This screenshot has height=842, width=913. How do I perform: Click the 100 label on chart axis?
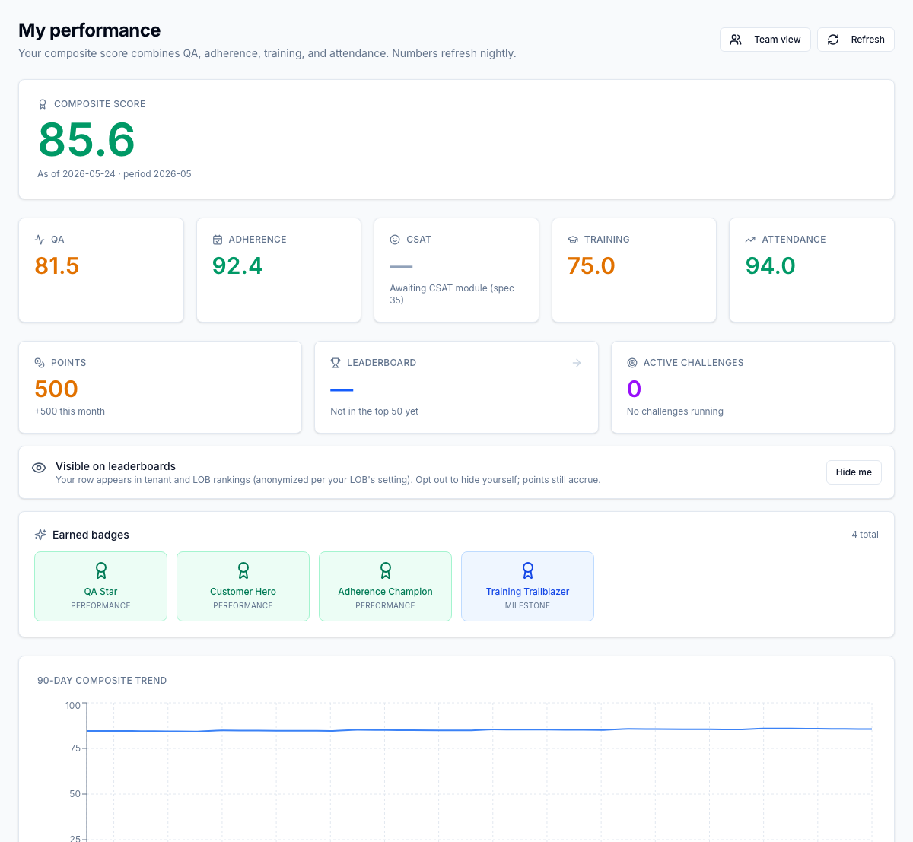click(73, 706)
